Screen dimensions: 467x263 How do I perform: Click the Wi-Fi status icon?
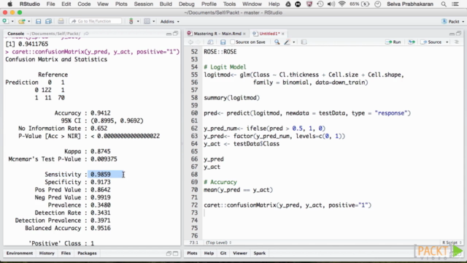pos(342,4)
